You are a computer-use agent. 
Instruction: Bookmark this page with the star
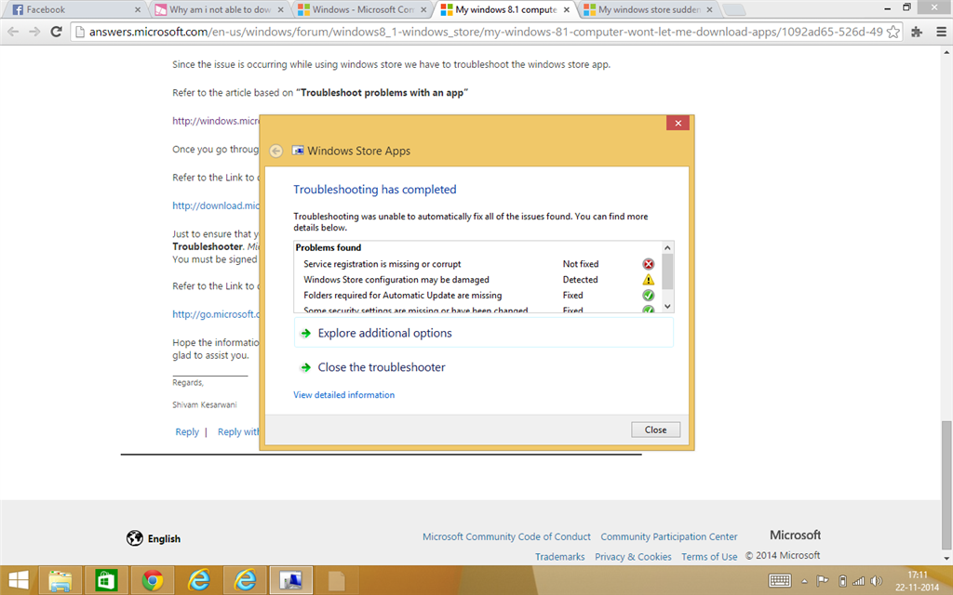coord(893,32)
